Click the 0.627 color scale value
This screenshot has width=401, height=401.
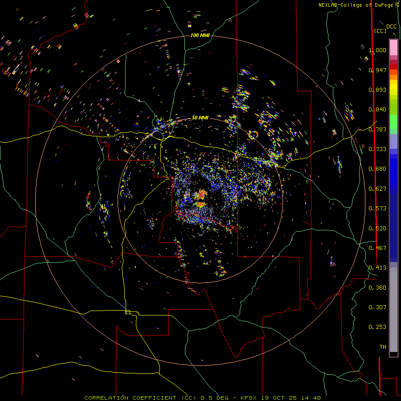click(x=377, y=189)
